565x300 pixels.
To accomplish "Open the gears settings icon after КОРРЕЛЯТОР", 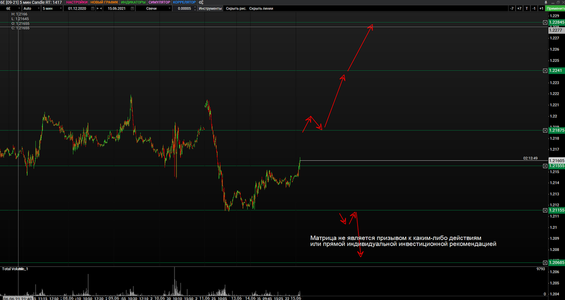I will [x=201, y=2].
